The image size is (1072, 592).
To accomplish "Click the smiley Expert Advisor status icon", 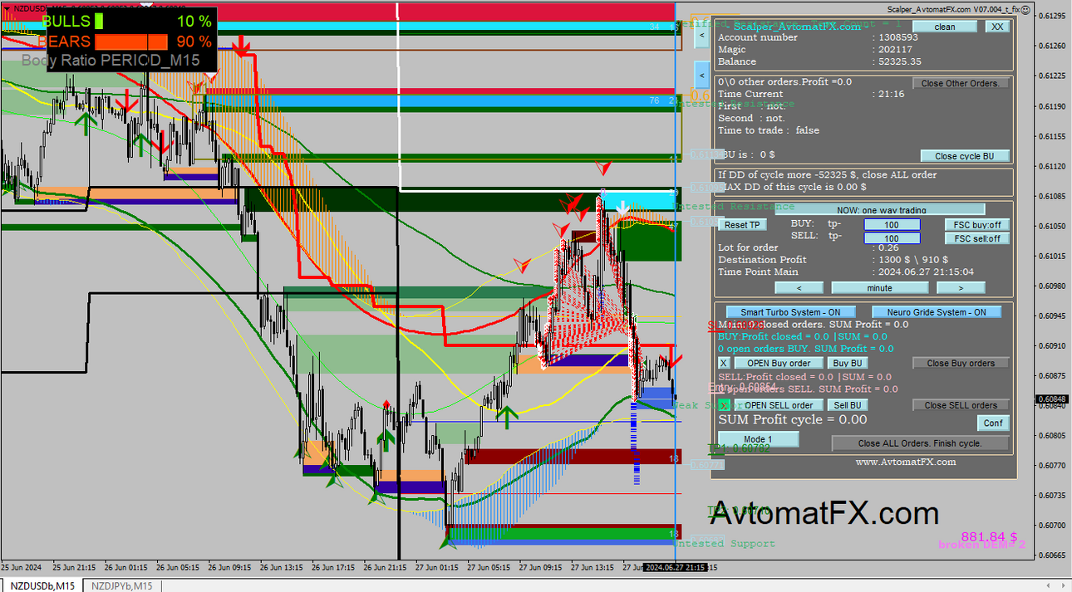I will tap(1025, 9).
